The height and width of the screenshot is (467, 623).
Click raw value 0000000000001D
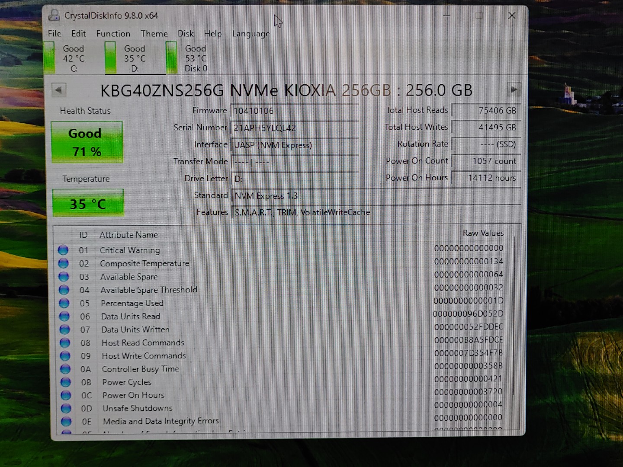pyautogui.click(x=469, y=301)
